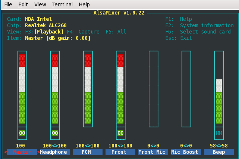Click the Front volume bar
239x159 pixels.
(120, 89)
